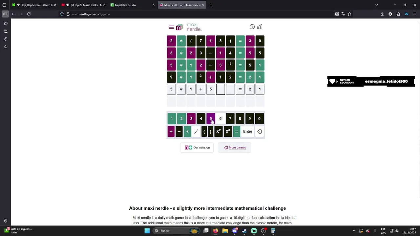The height and width of the screenshot is (236, 420).
Task: Tap keypad digit 0
Action: 259,119
